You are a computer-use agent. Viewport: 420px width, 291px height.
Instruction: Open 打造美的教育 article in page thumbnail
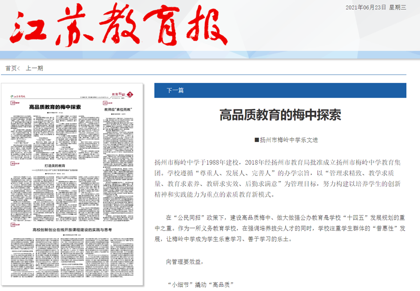coord(55,166)
